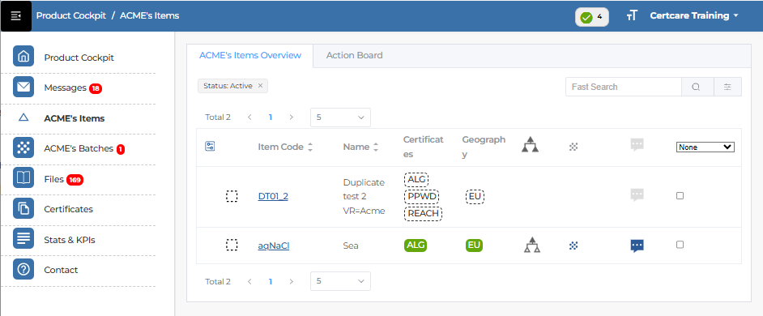Screen dimensions: 763x316
Task: Select Files in sidebar
Action: [53, 179]
